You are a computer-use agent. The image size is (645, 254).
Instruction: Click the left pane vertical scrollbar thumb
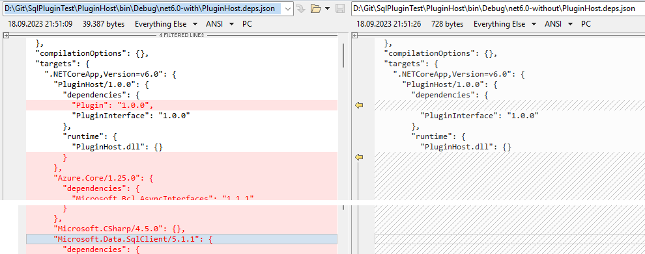click(x=343, y=56)
